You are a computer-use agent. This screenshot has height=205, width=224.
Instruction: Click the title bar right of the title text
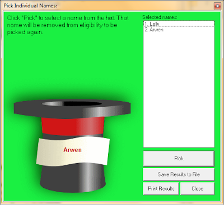134,6
